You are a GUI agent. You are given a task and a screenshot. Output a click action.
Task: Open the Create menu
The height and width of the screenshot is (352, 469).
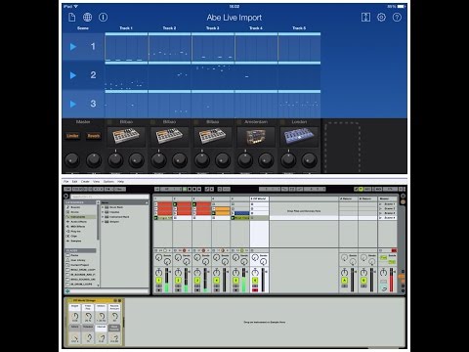[85, 182]
